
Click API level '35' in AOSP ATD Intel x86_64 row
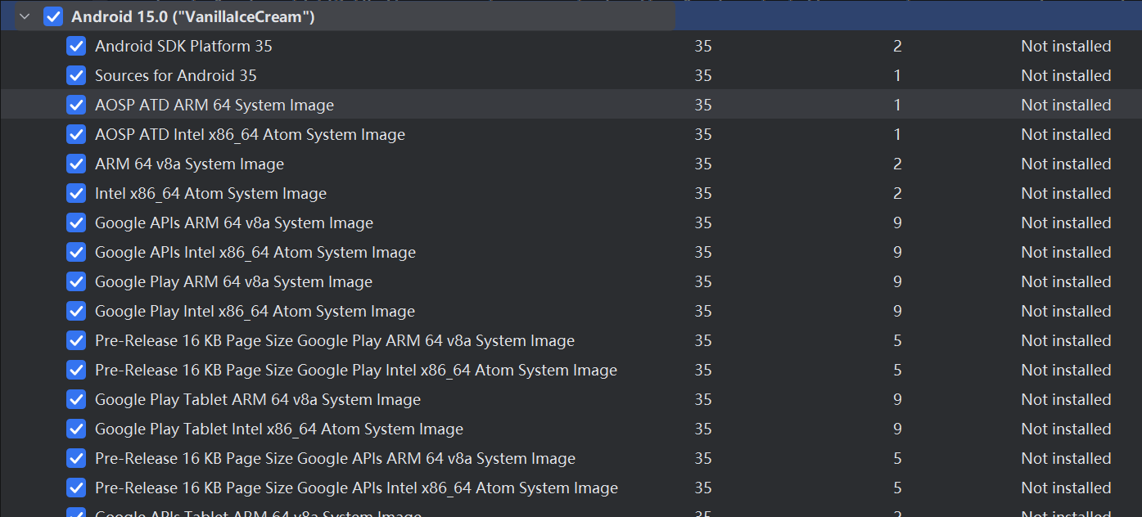tap(703, 134)
